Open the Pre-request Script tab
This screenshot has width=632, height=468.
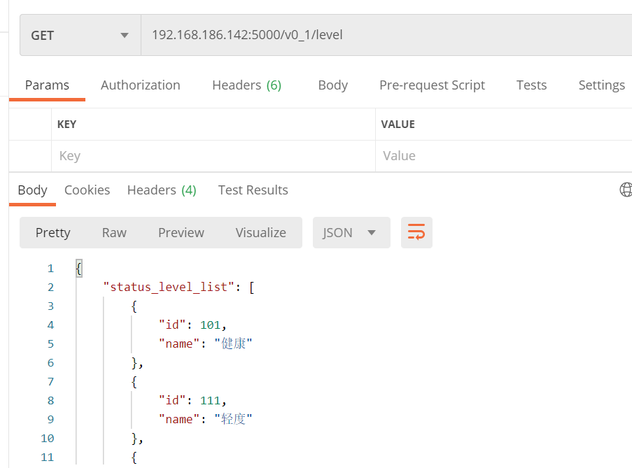[x=432, y=85]
